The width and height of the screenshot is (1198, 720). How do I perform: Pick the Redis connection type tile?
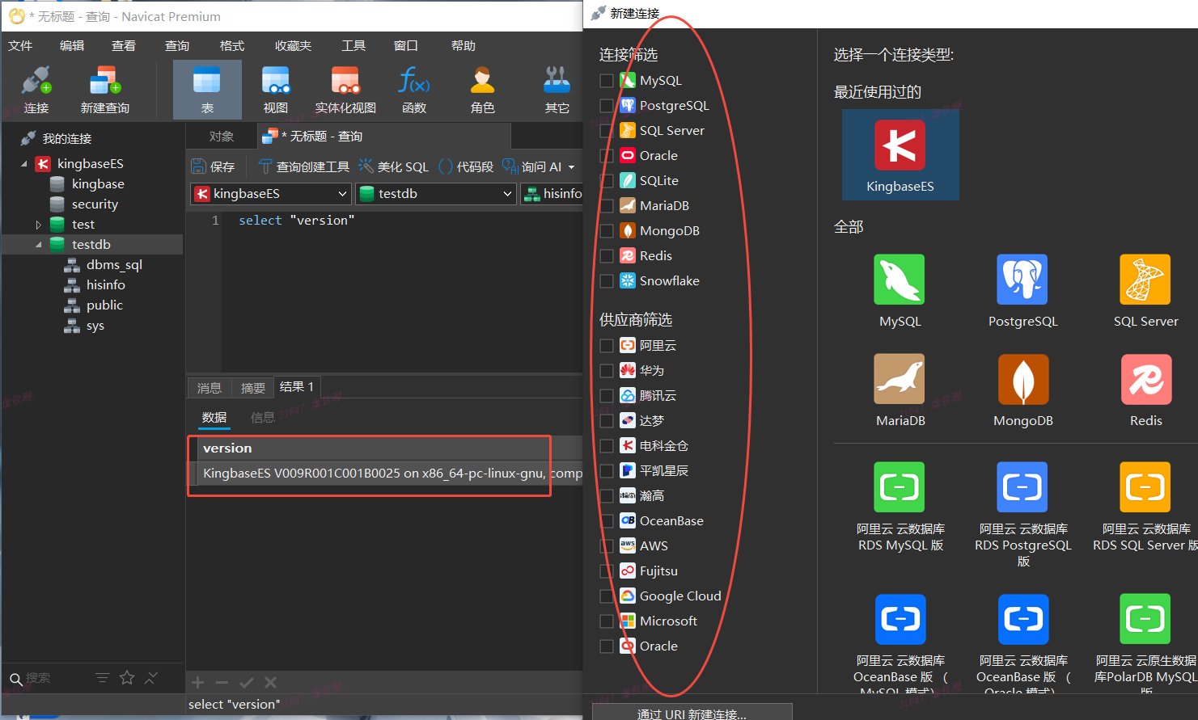click(1145, 390)
